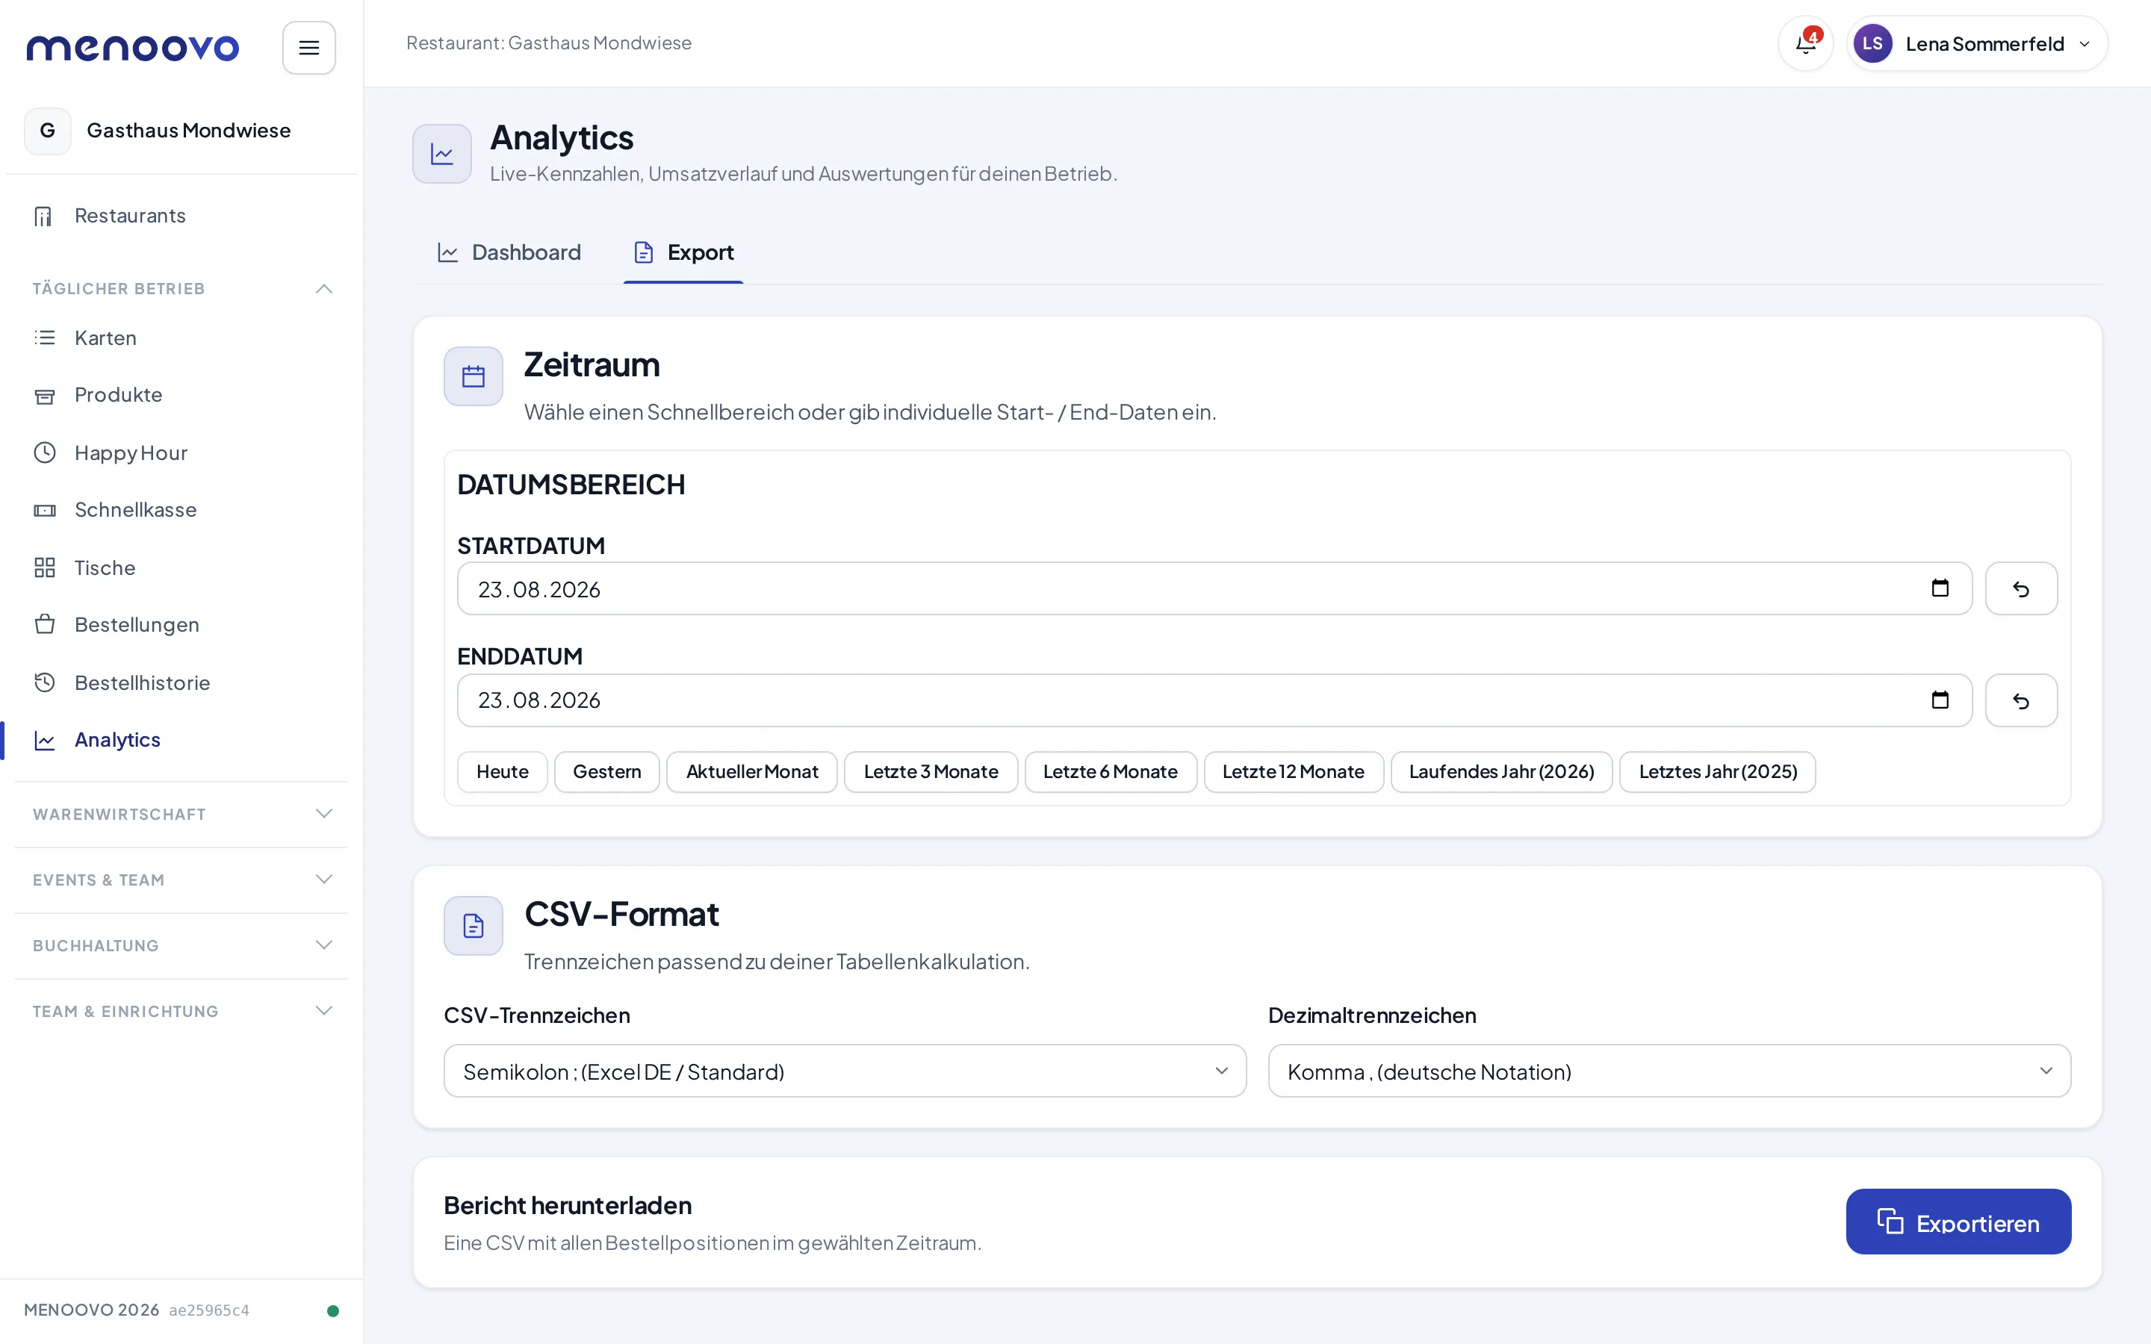Click the Schnellkasse ticket icon
This screenshot has height=1344, width=2151.
(45, 510)
